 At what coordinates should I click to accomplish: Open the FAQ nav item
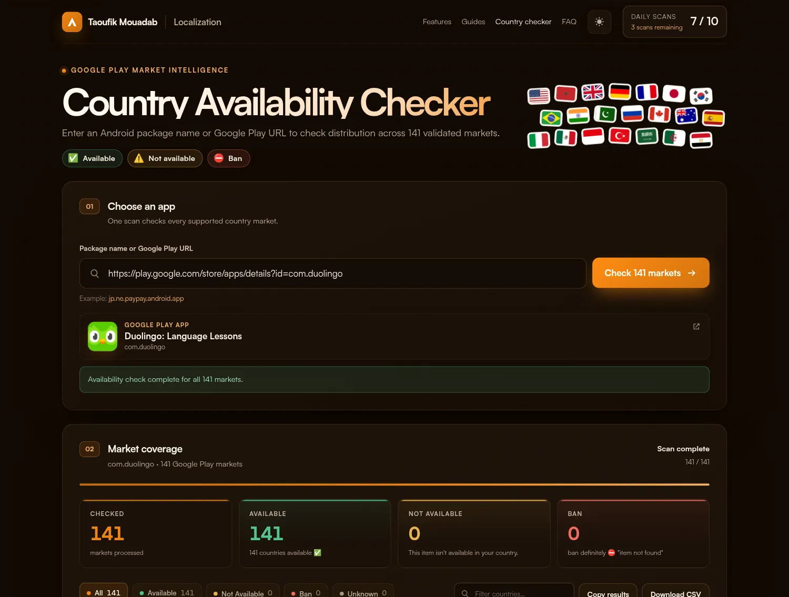(569, 22)
